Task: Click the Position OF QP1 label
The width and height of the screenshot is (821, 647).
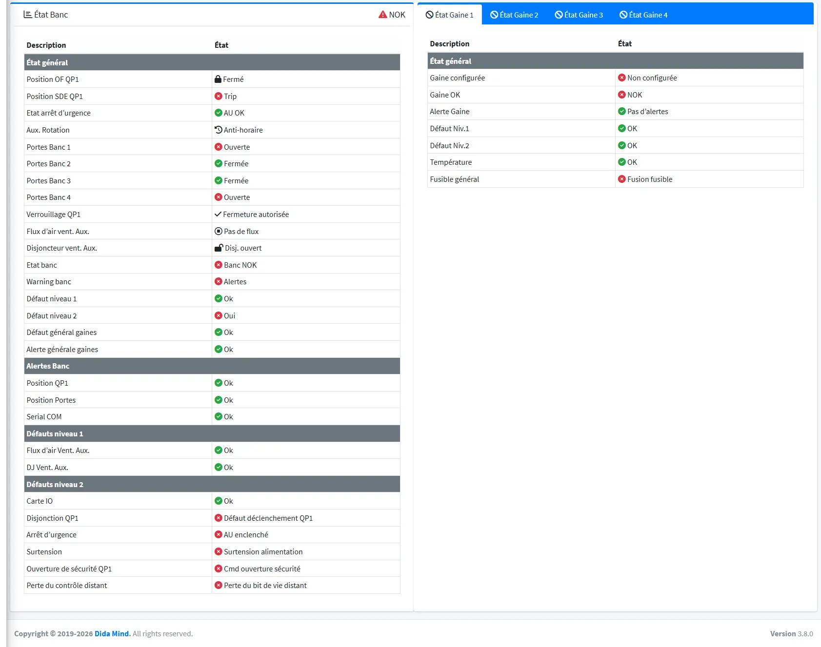Action: point(53,79)
